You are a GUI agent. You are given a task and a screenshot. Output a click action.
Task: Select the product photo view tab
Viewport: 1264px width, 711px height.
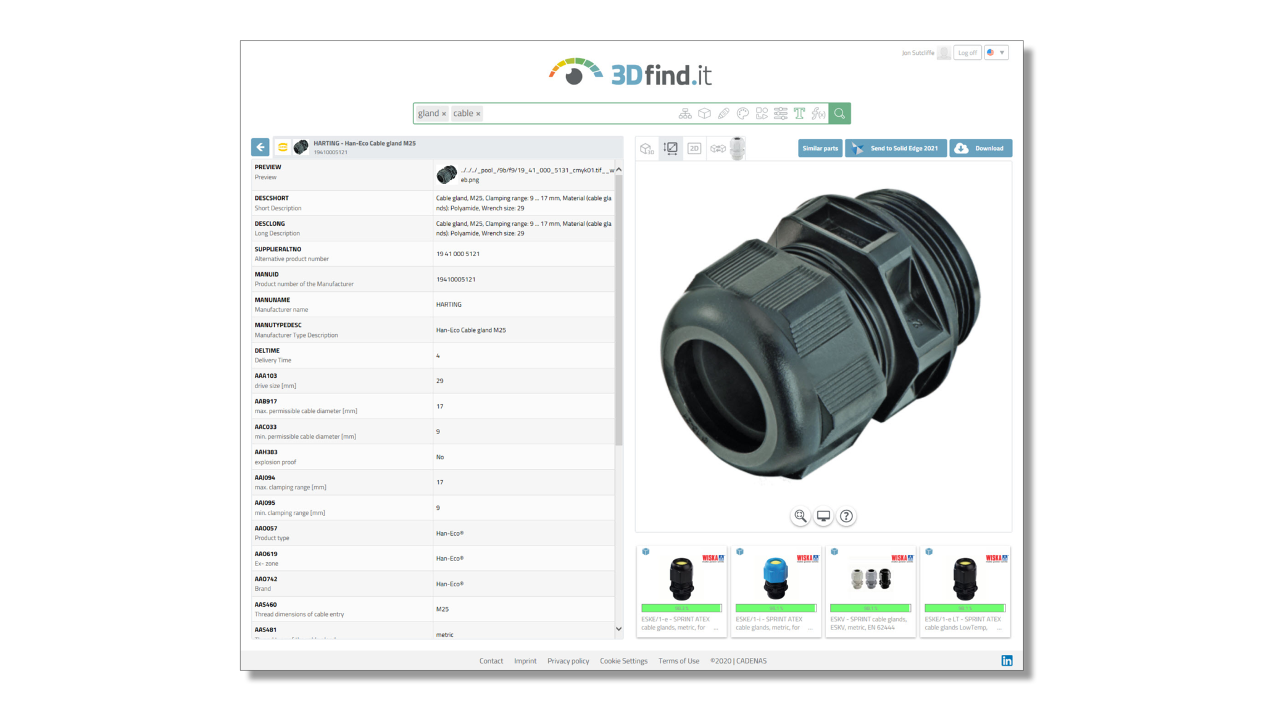pyautogui.click(x=738, y=148)
